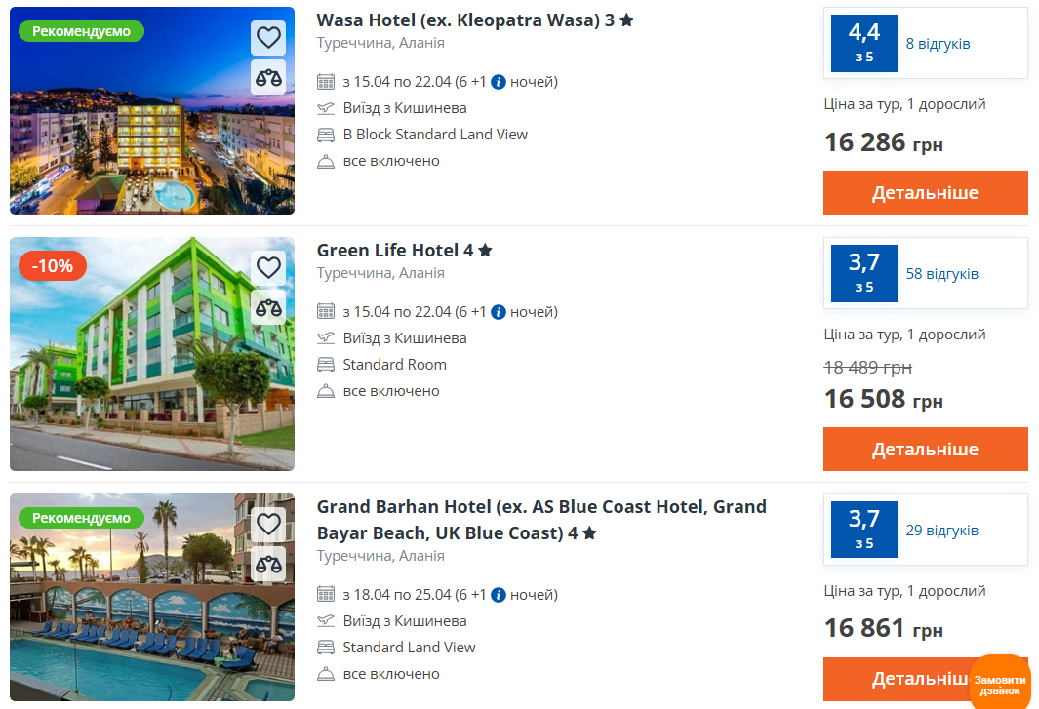Compare Wasa Hotel using the scales icon
The height and width of the screenshot is (709, 1039).
tap(268, 77)
